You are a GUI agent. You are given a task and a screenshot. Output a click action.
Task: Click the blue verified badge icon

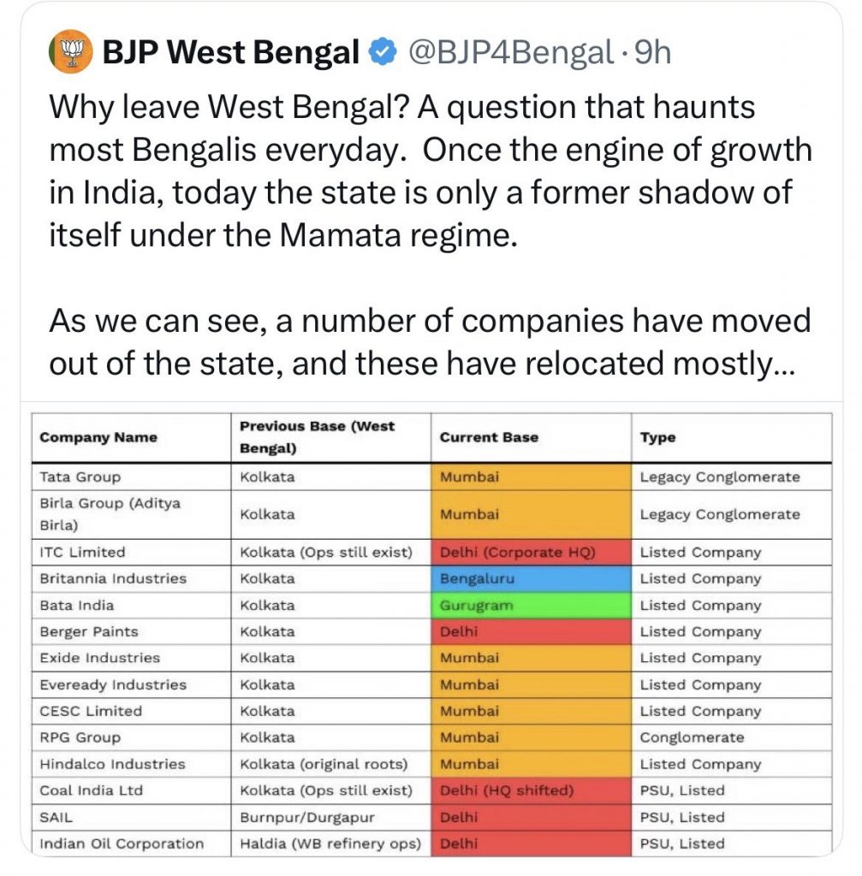click(379, 53)
